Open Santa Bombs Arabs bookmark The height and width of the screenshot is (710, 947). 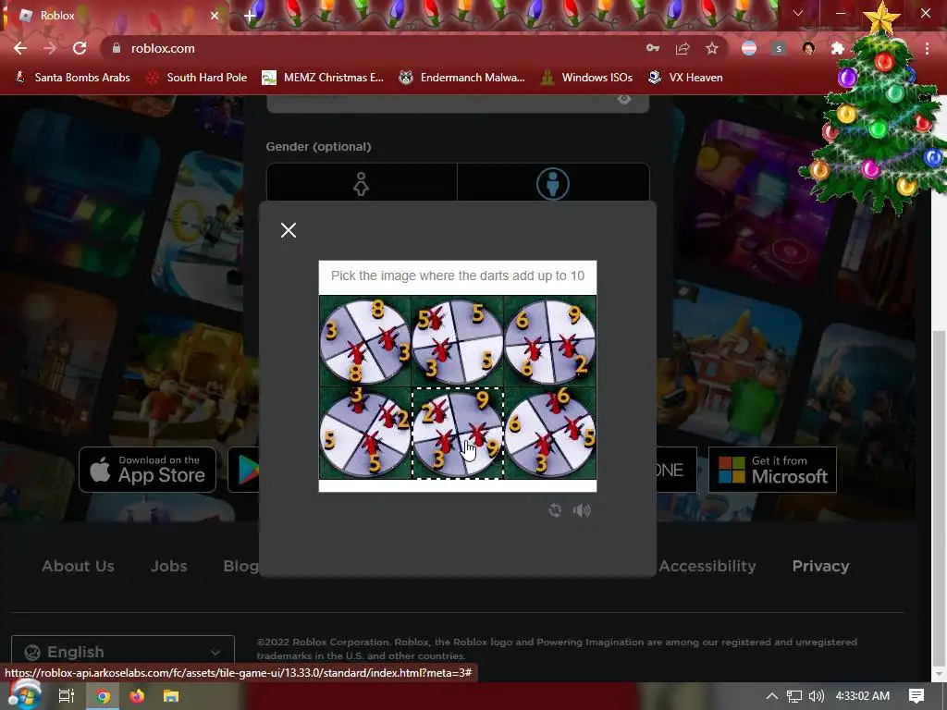[x=72, y=78]
